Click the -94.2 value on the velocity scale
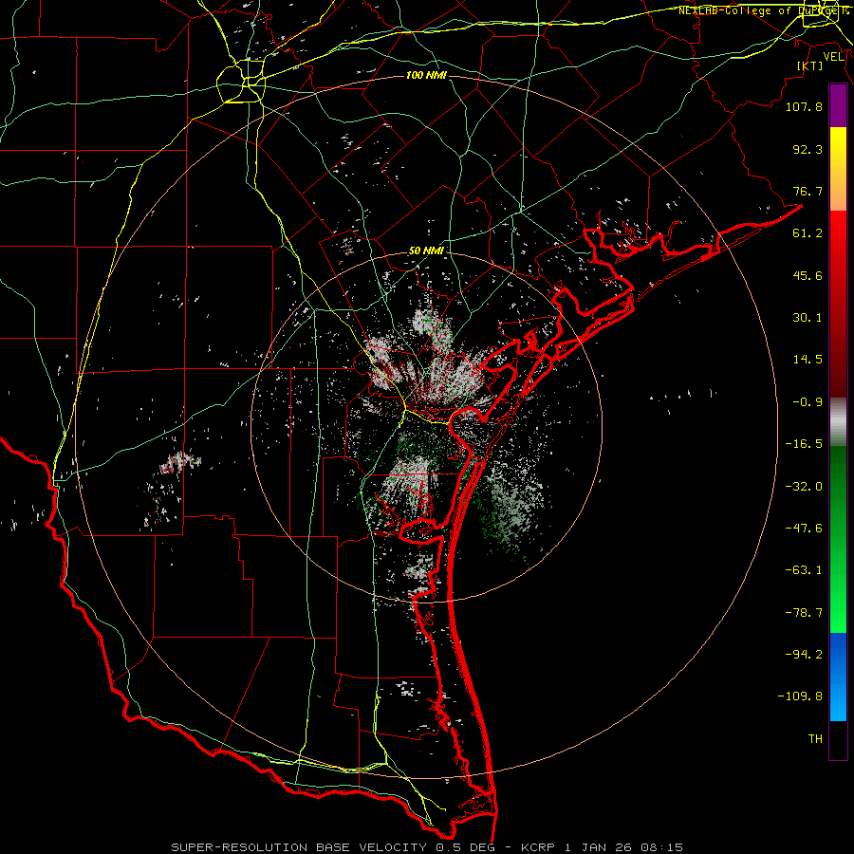Image resolution: width=854 pixels, height=854 pixels. [804, 655]
